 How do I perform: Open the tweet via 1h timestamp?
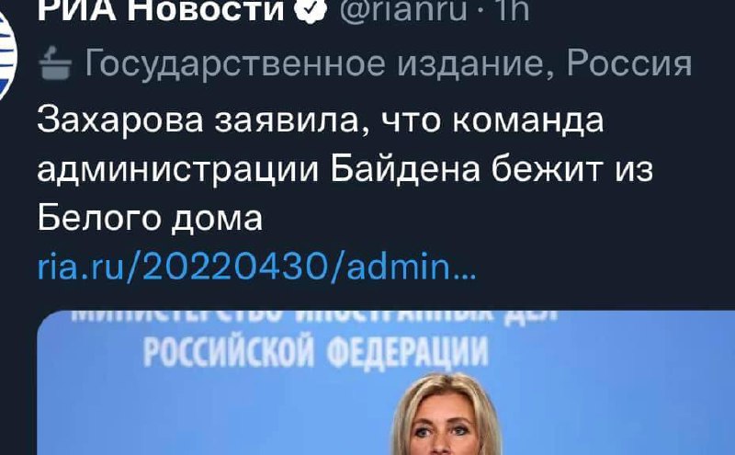(x=514, y=10)
